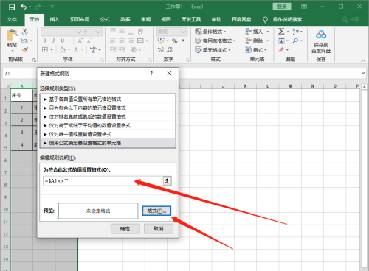Screen dimensions: 369x271
Task: Click the 格式(F)... button in dialog
Action: click(156, 211)
